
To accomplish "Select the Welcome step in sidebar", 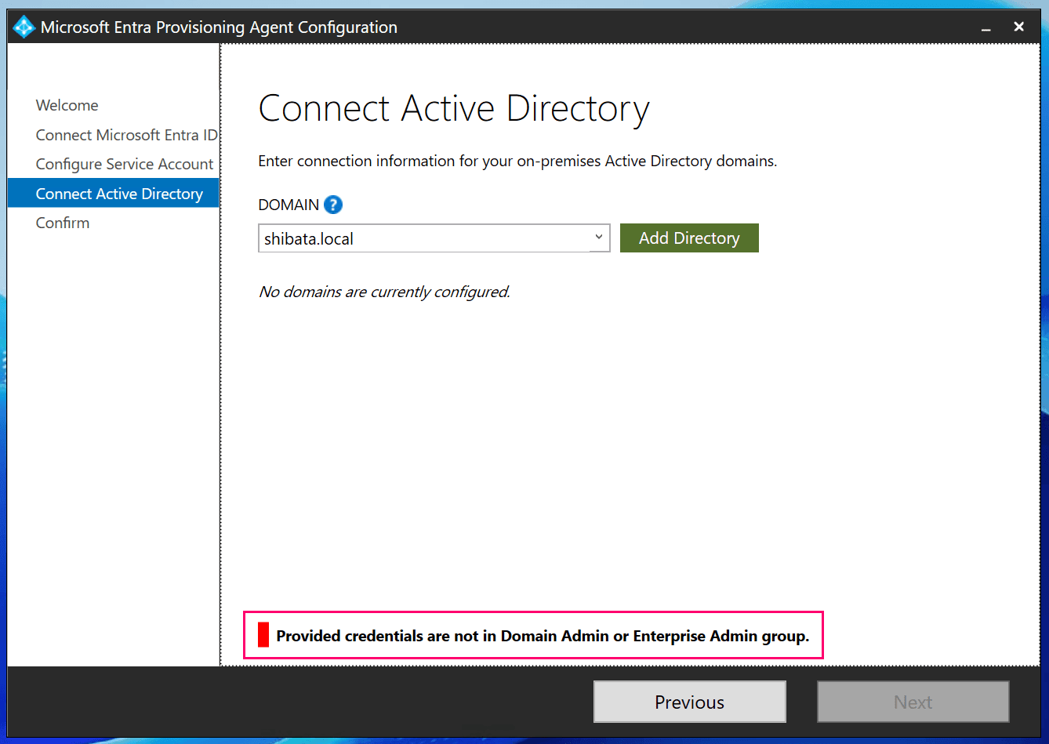I will 67,105.
